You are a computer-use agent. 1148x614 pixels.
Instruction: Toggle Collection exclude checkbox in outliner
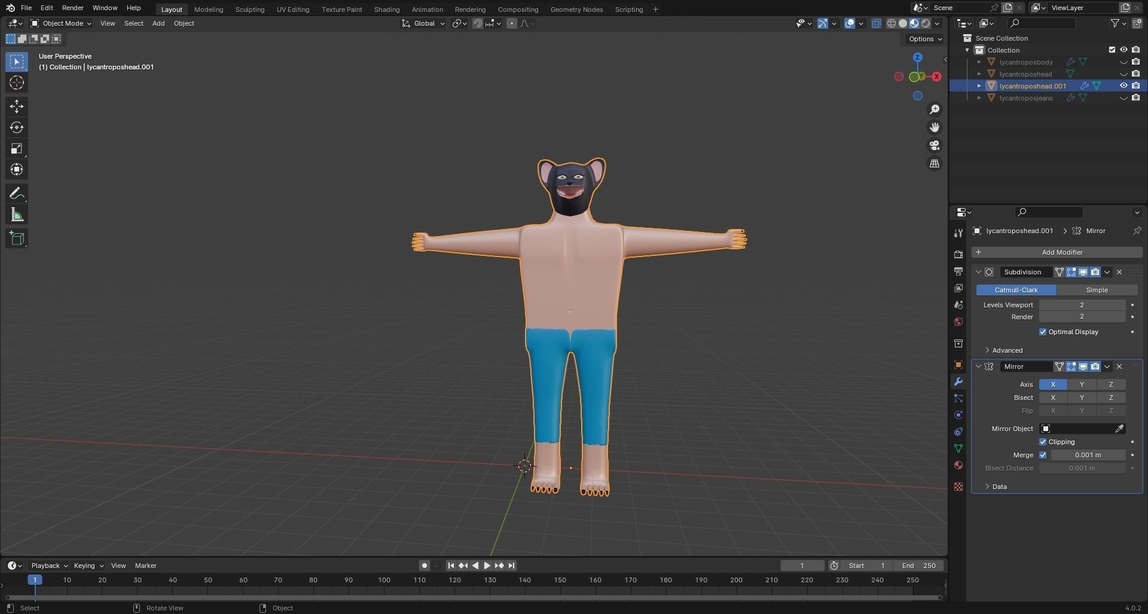click(1112, 50)
